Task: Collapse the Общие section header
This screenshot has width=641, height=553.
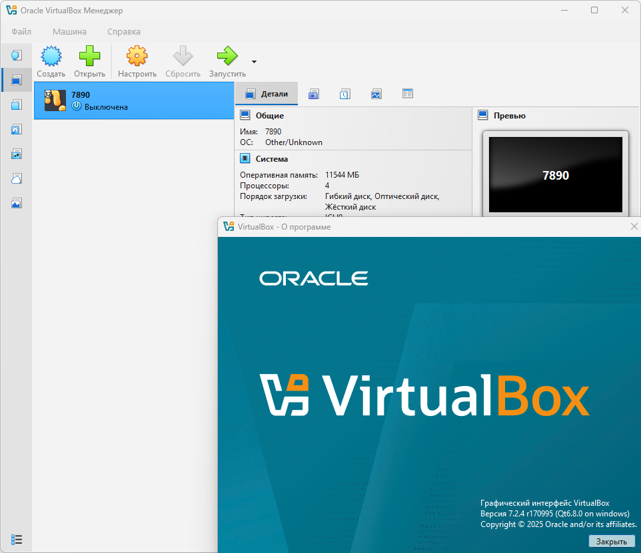Action: click(x=269, y=116)
